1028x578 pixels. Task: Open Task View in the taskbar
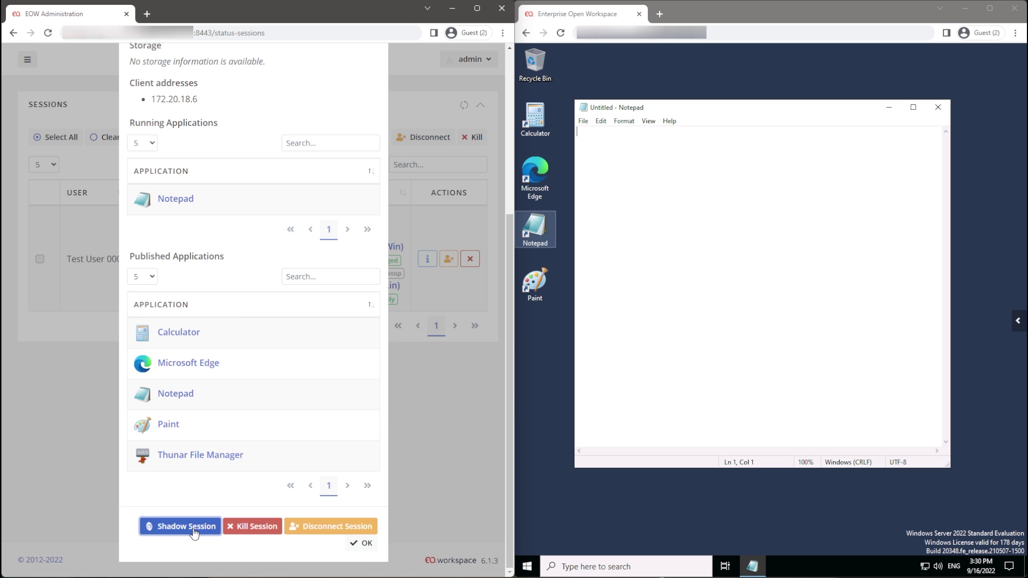point(725,566)
